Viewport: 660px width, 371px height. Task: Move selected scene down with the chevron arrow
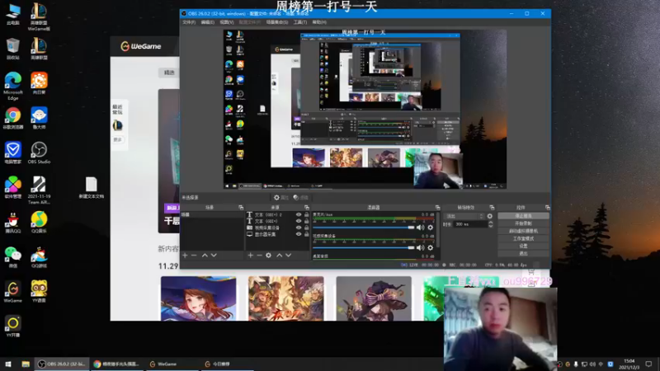pos(214,256)
